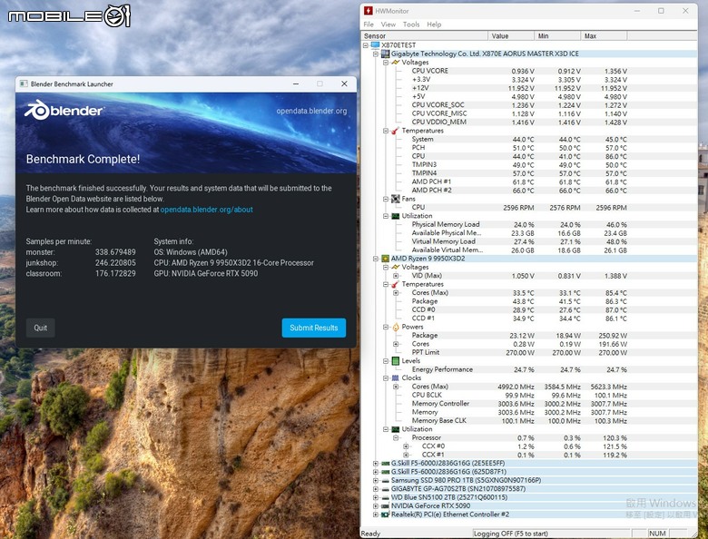Expand the G.Skill F5-6000J2836G16G (625D87F1) node
This screenshot has width=708, height=539.
click(x=376, y=472)
